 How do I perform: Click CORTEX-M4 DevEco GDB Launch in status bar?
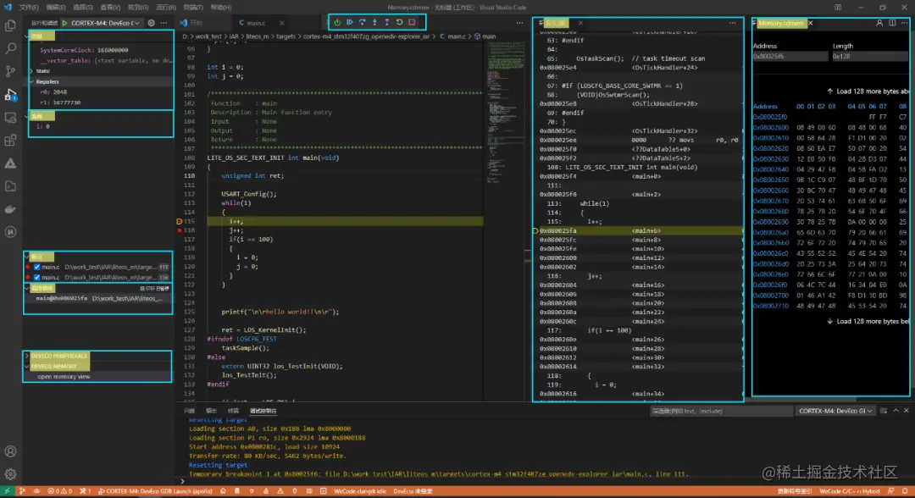tap(155, 491)
